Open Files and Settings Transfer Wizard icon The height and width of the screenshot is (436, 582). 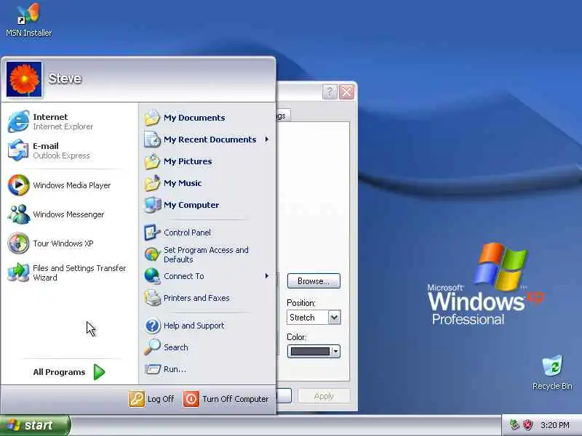point(18,272)
